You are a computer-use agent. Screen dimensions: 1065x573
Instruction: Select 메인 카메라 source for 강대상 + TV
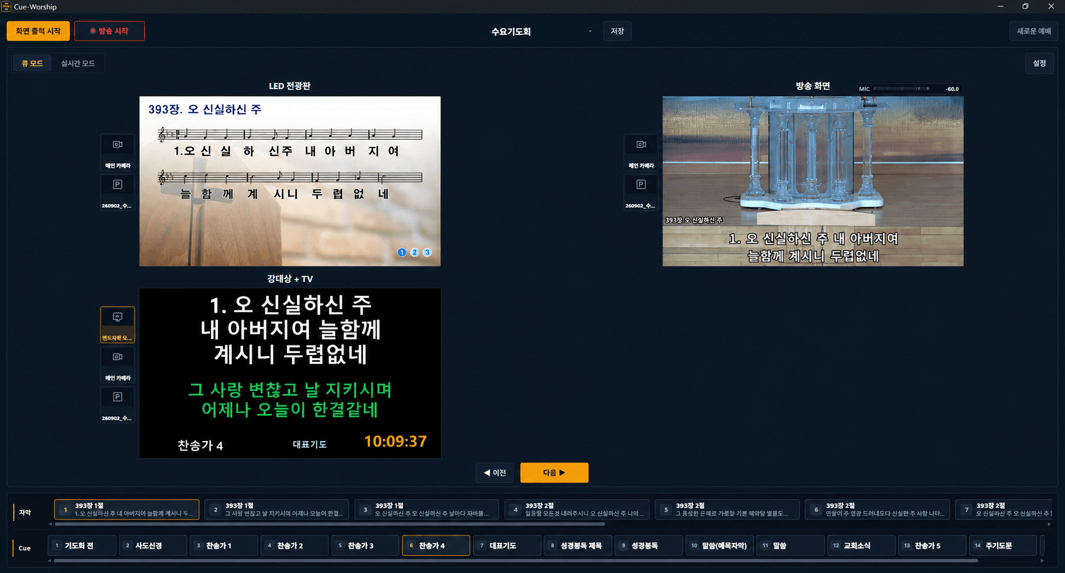[x=118, y=364]
